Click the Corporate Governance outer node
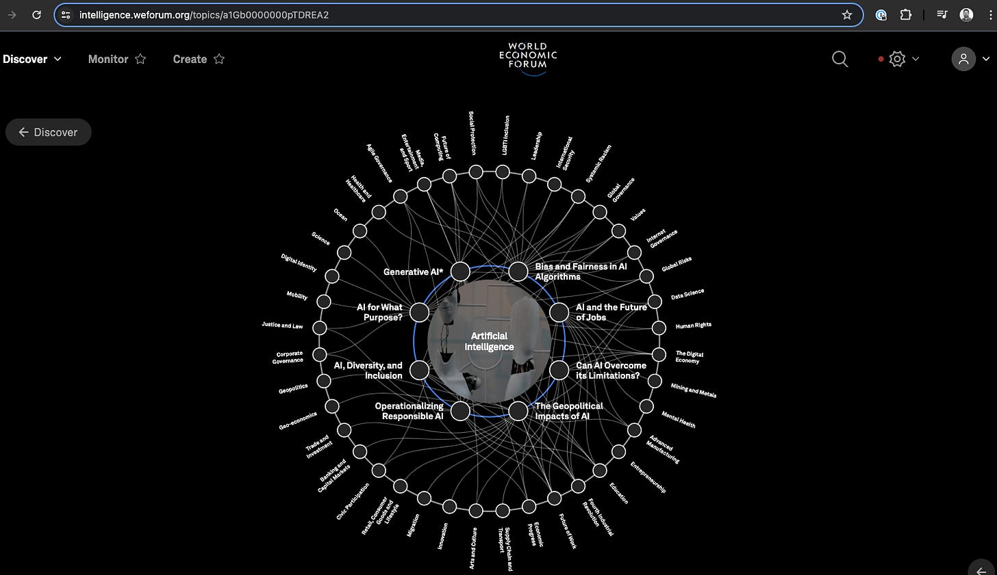997x575 pixels. tap(320, 354)
